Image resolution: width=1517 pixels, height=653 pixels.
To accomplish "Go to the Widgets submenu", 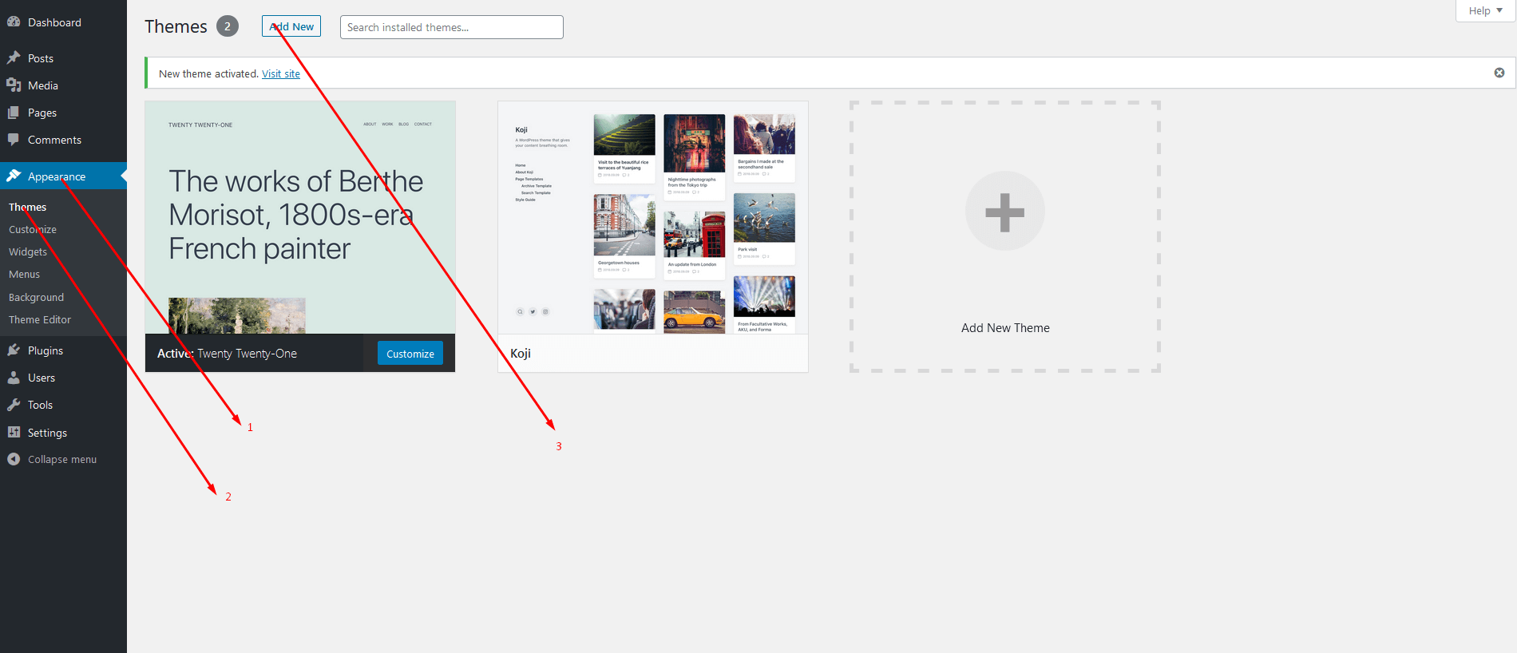I will coord(28,251).
